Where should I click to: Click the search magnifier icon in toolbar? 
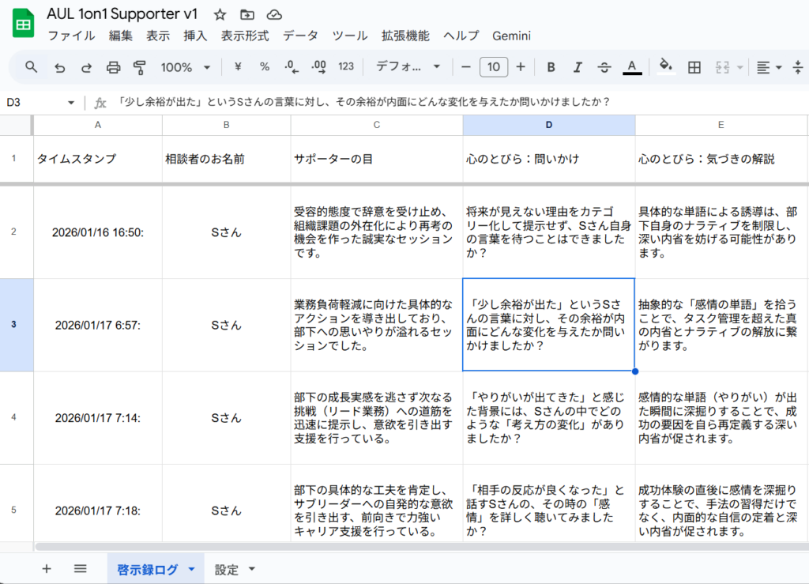(31, 67)
